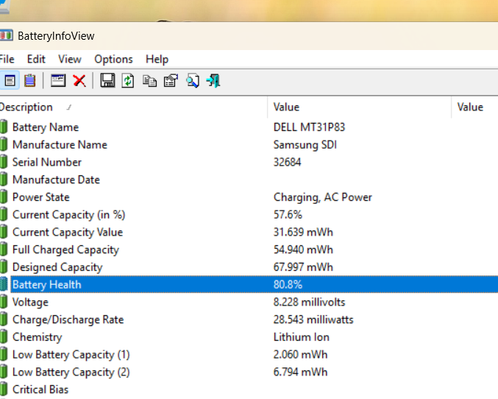Select the Low Battery Capacity (1) label
This screenshot has width=498, height=399.
[x=71, y=355]
